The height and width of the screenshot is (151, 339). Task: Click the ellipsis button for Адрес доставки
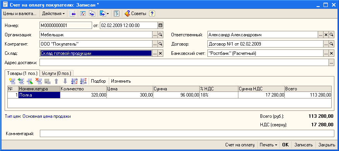[x=331, y=63]
